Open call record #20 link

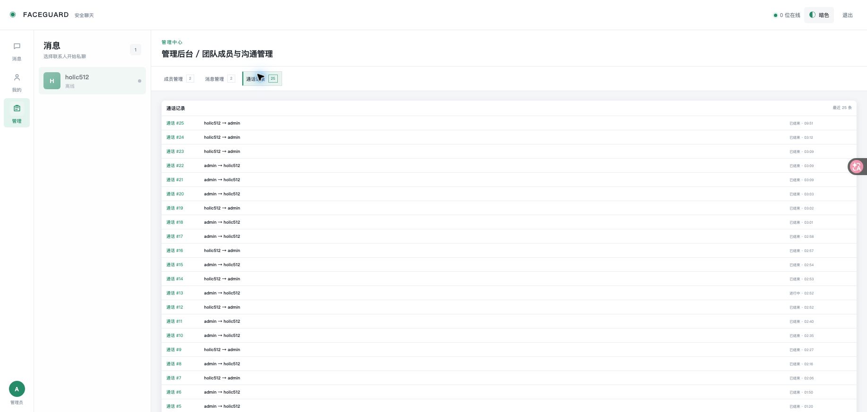click(175, 194)
